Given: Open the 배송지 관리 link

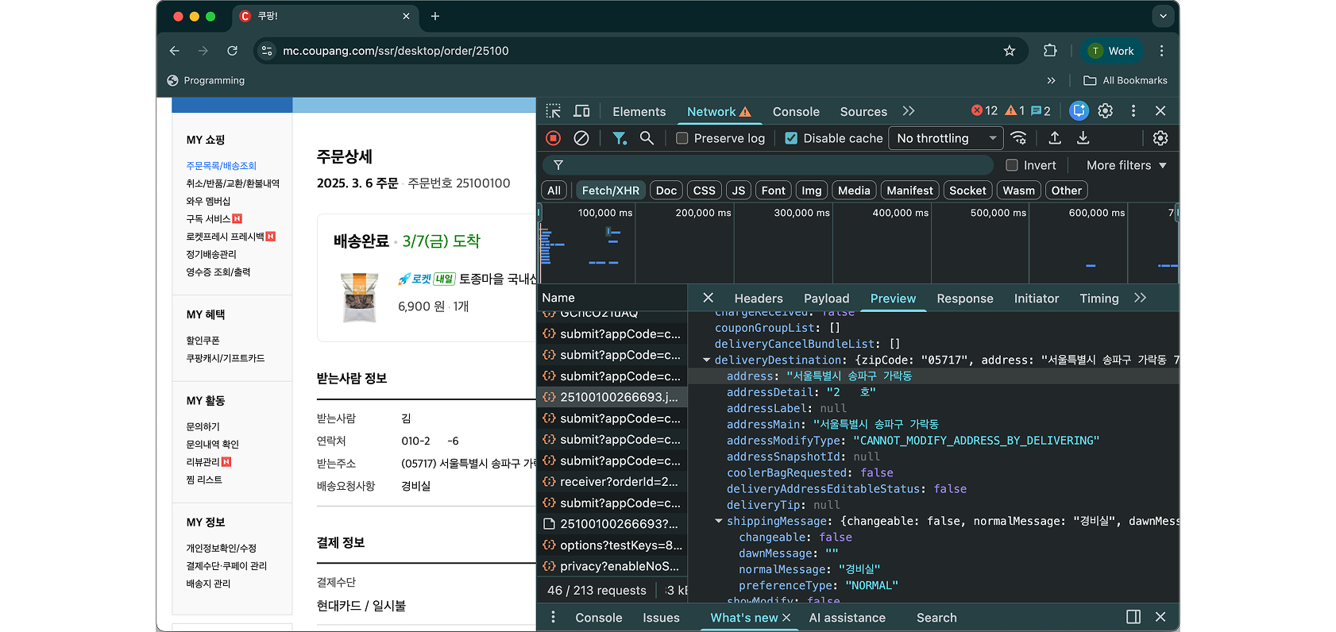Looking at the screenshot, I should pyautogui.click(x=208, y=584).
